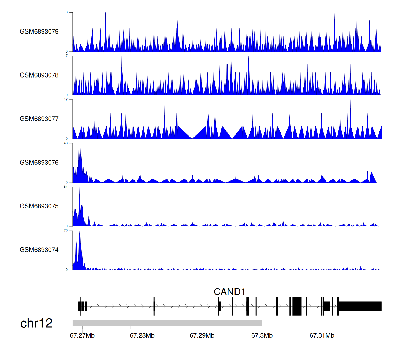The width and height of the screenshot is (402, 354).
Task: Select the 67.28Mb position label
Action: 142,336
